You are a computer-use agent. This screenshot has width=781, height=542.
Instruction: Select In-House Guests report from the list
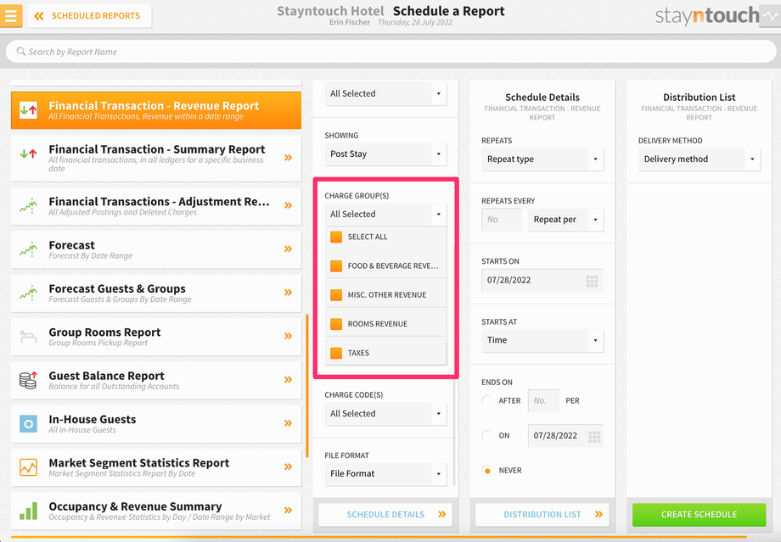pos(156,423)
